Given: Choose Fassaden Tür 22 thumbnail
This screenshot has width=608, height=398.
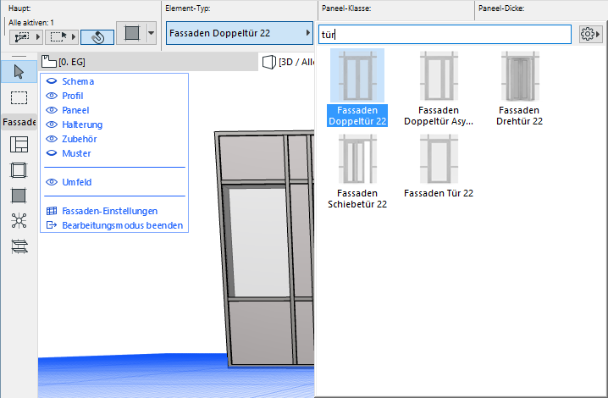Looking at the screenshot, I should coord(439,158).
